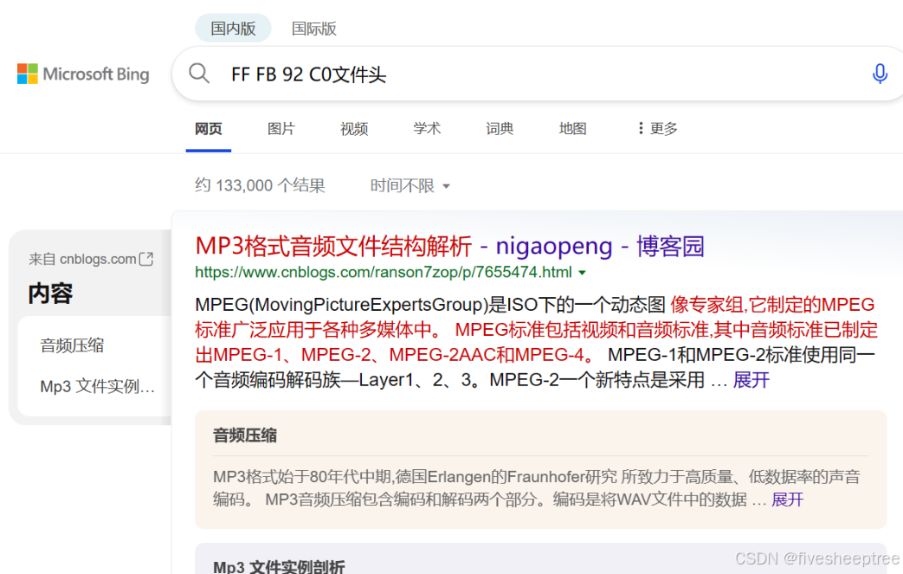Open cnblogs.com external link icon
This screenshot has height=574, width=903.
pos(146,259)
